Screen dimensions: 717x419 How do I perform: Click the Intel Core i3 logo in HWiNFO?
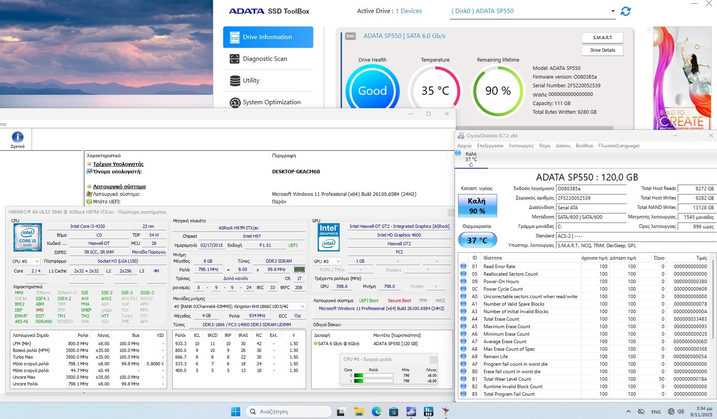point(27,237)
